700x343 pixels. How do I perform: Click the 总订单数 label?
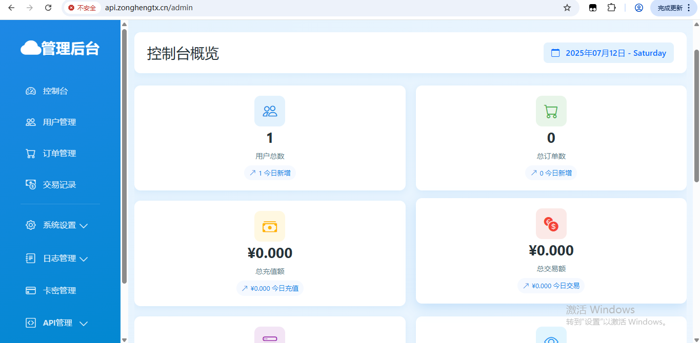pos(551,156)
